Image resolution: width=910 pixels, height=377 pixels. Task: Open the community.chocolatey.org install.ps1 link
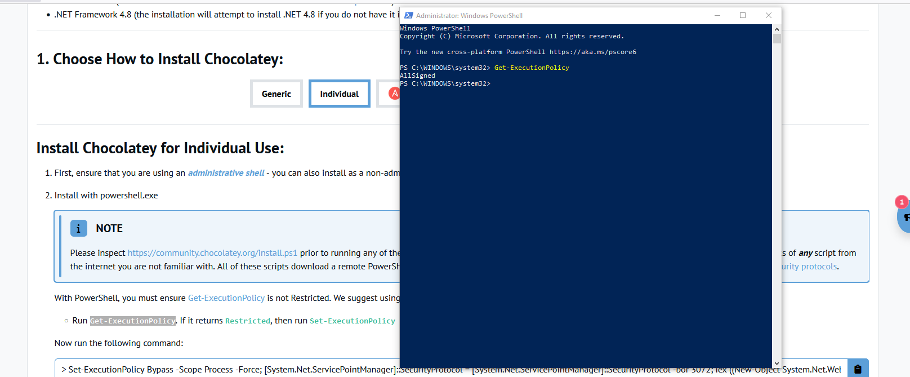coord(212,253)
